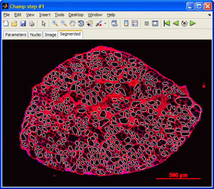Activate the Zoom In magnifier tool
214x189 pixels.
pos(55,23)
